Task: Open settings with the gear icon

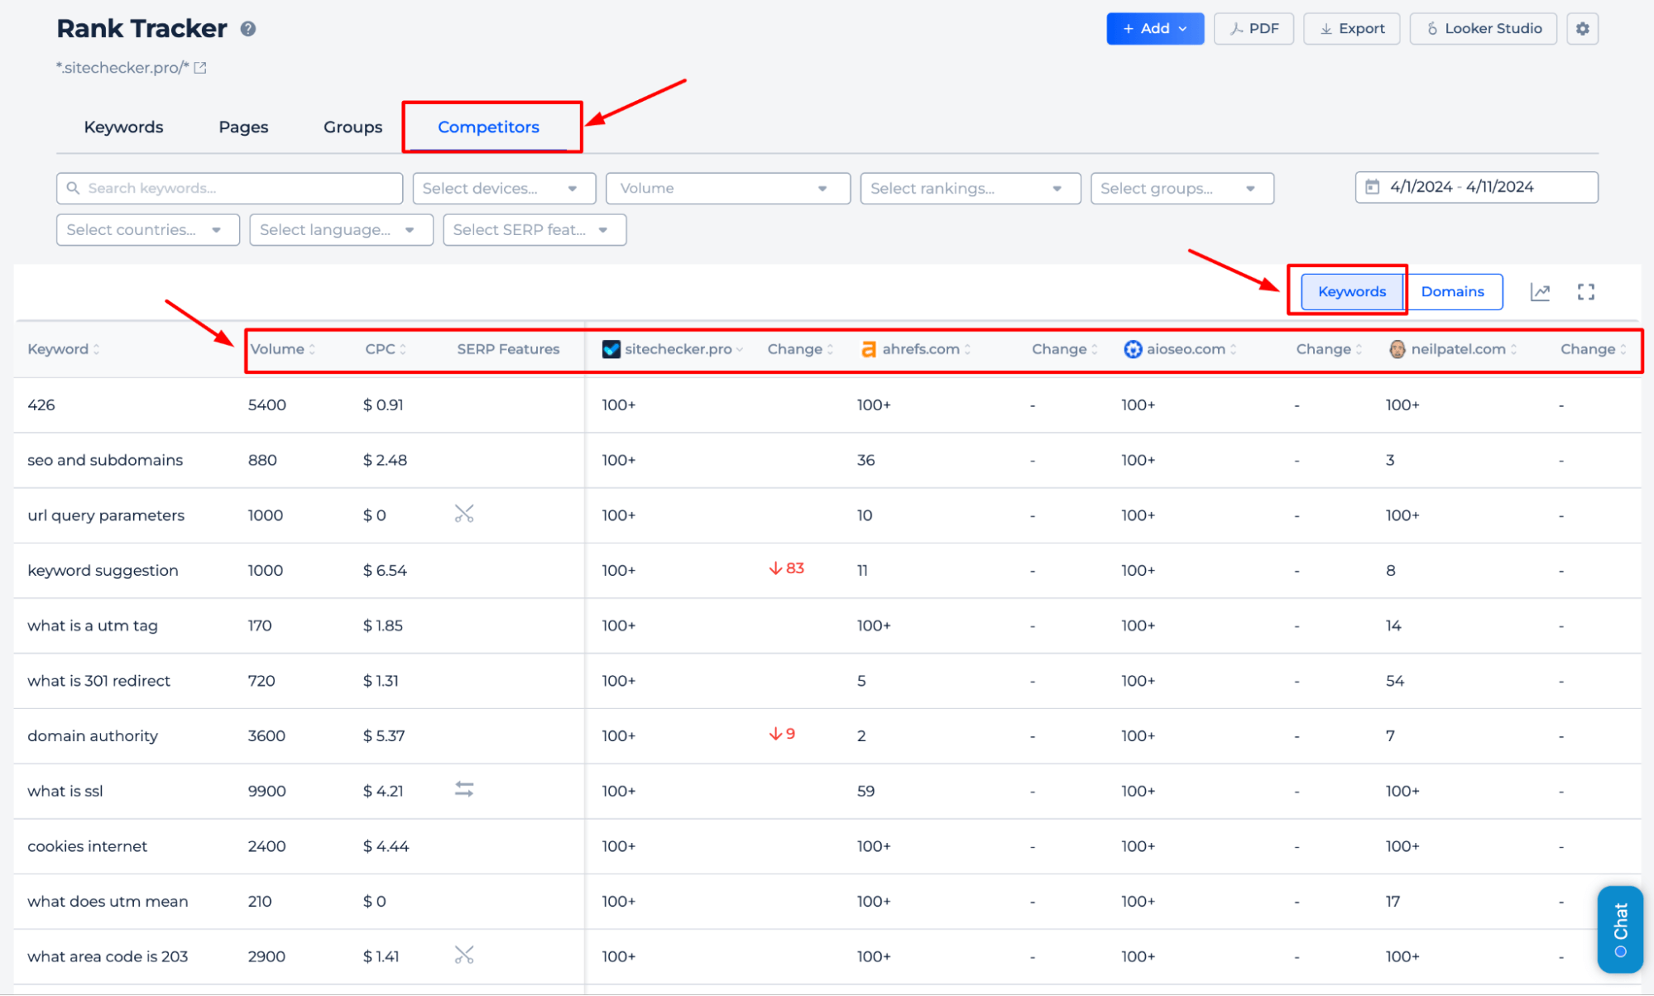Action: (1582, 29)
